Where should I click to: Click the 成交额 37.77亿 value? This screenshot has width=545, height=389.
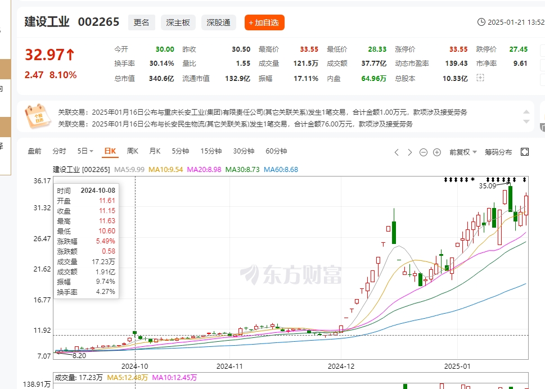click(x=374, y=64)
